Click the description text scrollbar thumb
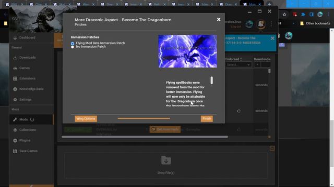Image resolution: width=334 pixels, height=187 pixels. (x=211, y=81)
